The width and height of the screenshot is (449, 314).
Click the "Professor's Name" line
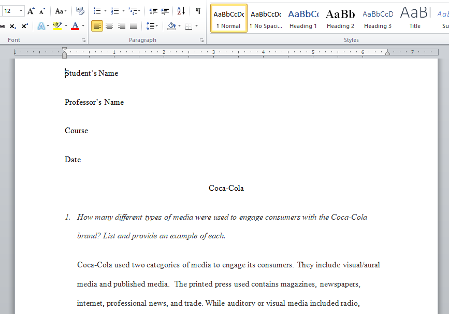[x=94, y=102]
